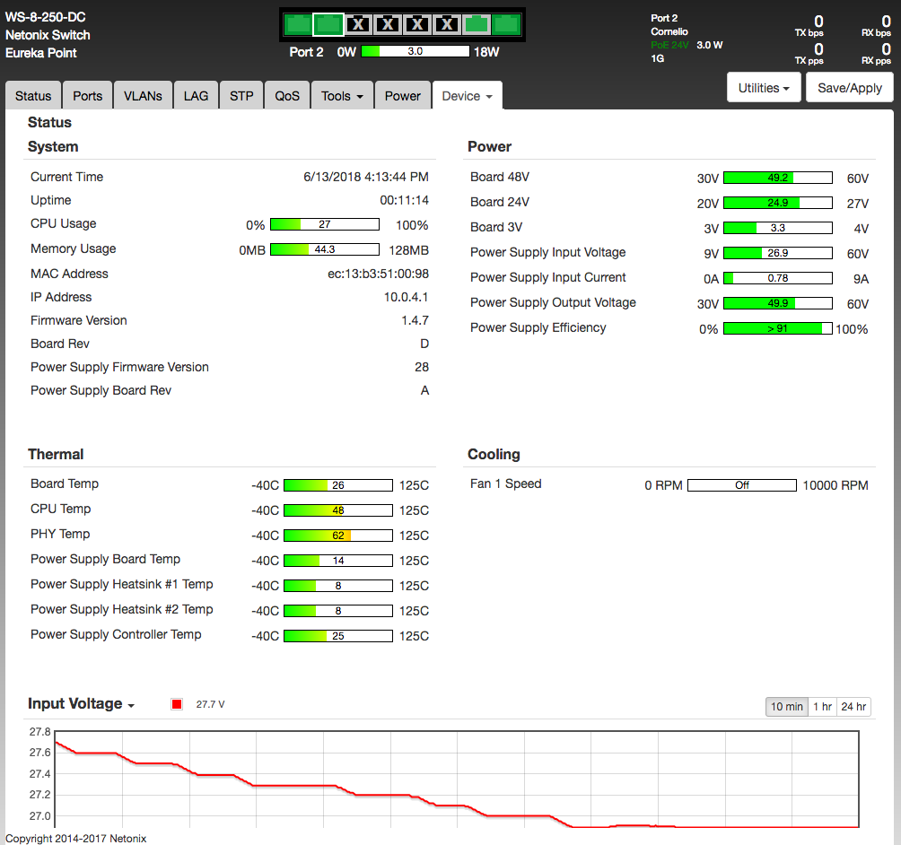Set graph range to 24 hr
This screenshot has width=901, height=845.
point(853,707)
